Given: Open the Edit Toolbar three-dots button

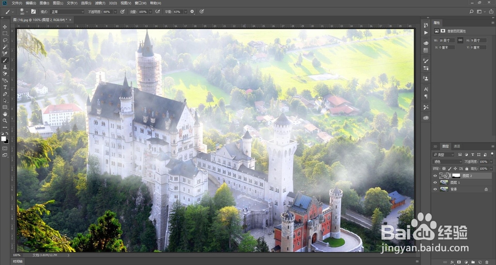Looking at the screenshot, I should pyautogui.click(x=5, y=127).
